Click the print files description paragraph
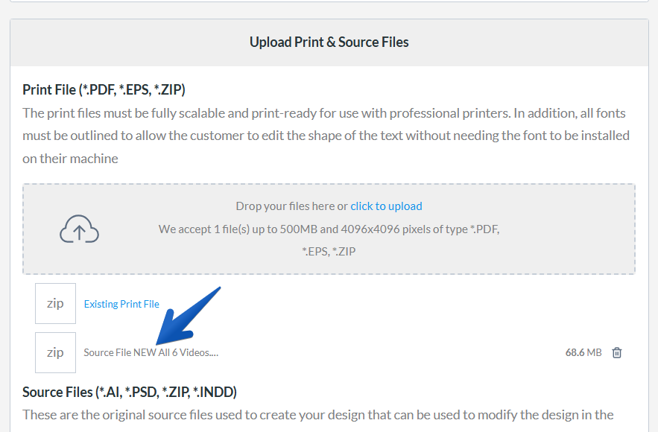 326,136
